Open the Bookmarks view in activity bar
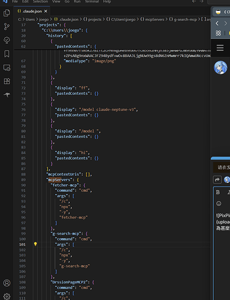Image resolution: width=230 pixels, height=300 pixels. (7, 54)
